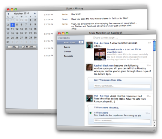Click Rachel Blackman's avatar photo
This screenshot has width=162, height=139.
[x=89, y=67]
